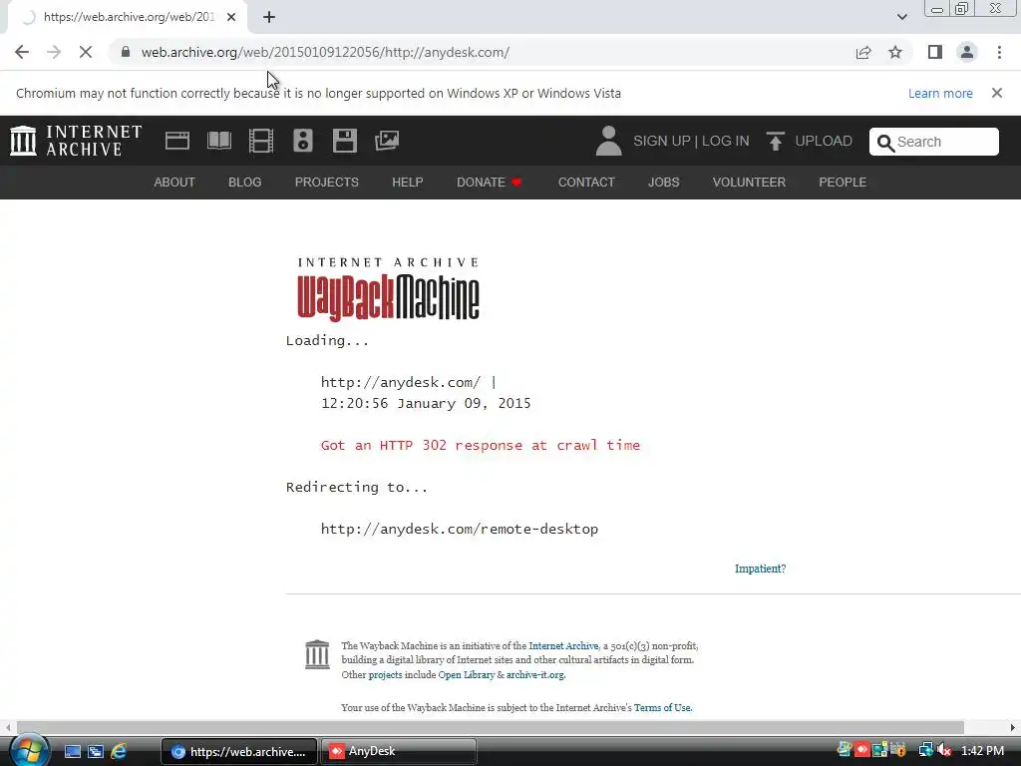1021x766 pixels.
Task: Open the HELP menu item
Action: pyautogui.click(x=408, y=183)
